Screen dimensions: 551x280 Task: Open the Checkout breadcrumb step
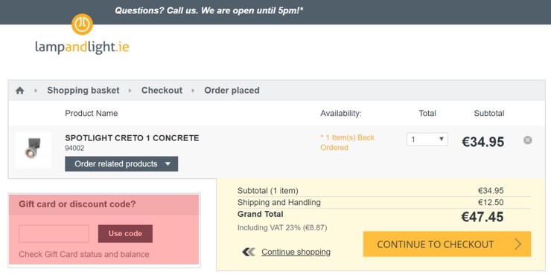point(162,91)
